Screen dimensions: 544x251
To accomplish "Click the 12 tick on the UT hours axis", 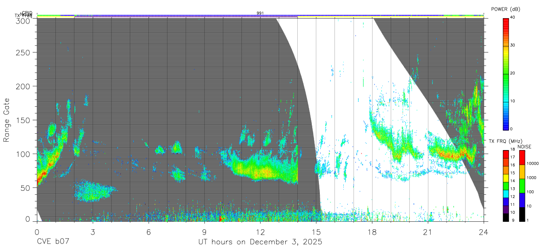I will click(x=260, y=232).
